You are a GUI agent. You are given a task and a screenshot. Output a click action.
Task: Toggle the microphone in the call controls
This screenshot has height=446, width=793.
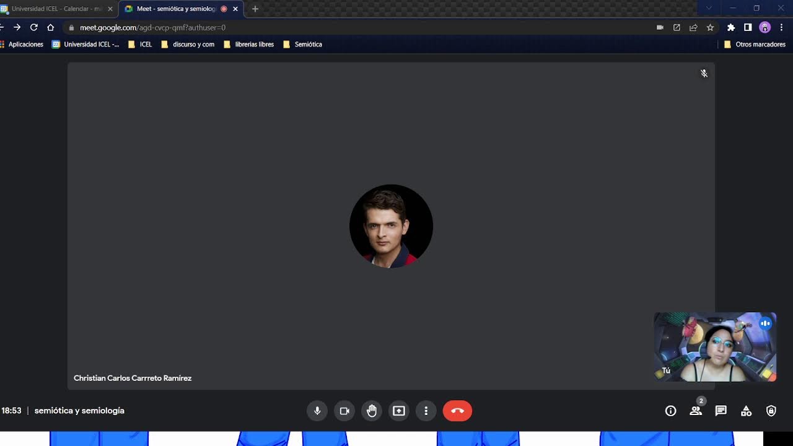click(317, 411)
